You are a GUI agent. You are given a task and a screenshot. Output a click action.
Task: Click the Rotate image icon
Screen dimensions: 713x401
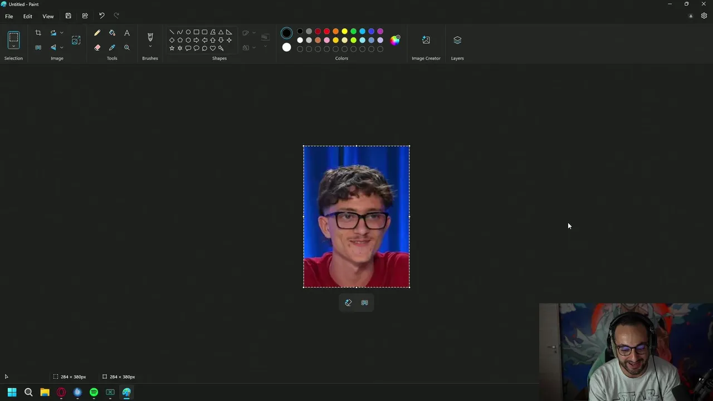53,33
